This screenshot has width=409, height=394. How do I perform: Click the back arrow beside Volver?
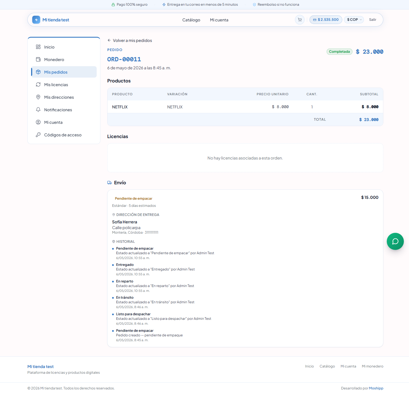coord(109,40)
